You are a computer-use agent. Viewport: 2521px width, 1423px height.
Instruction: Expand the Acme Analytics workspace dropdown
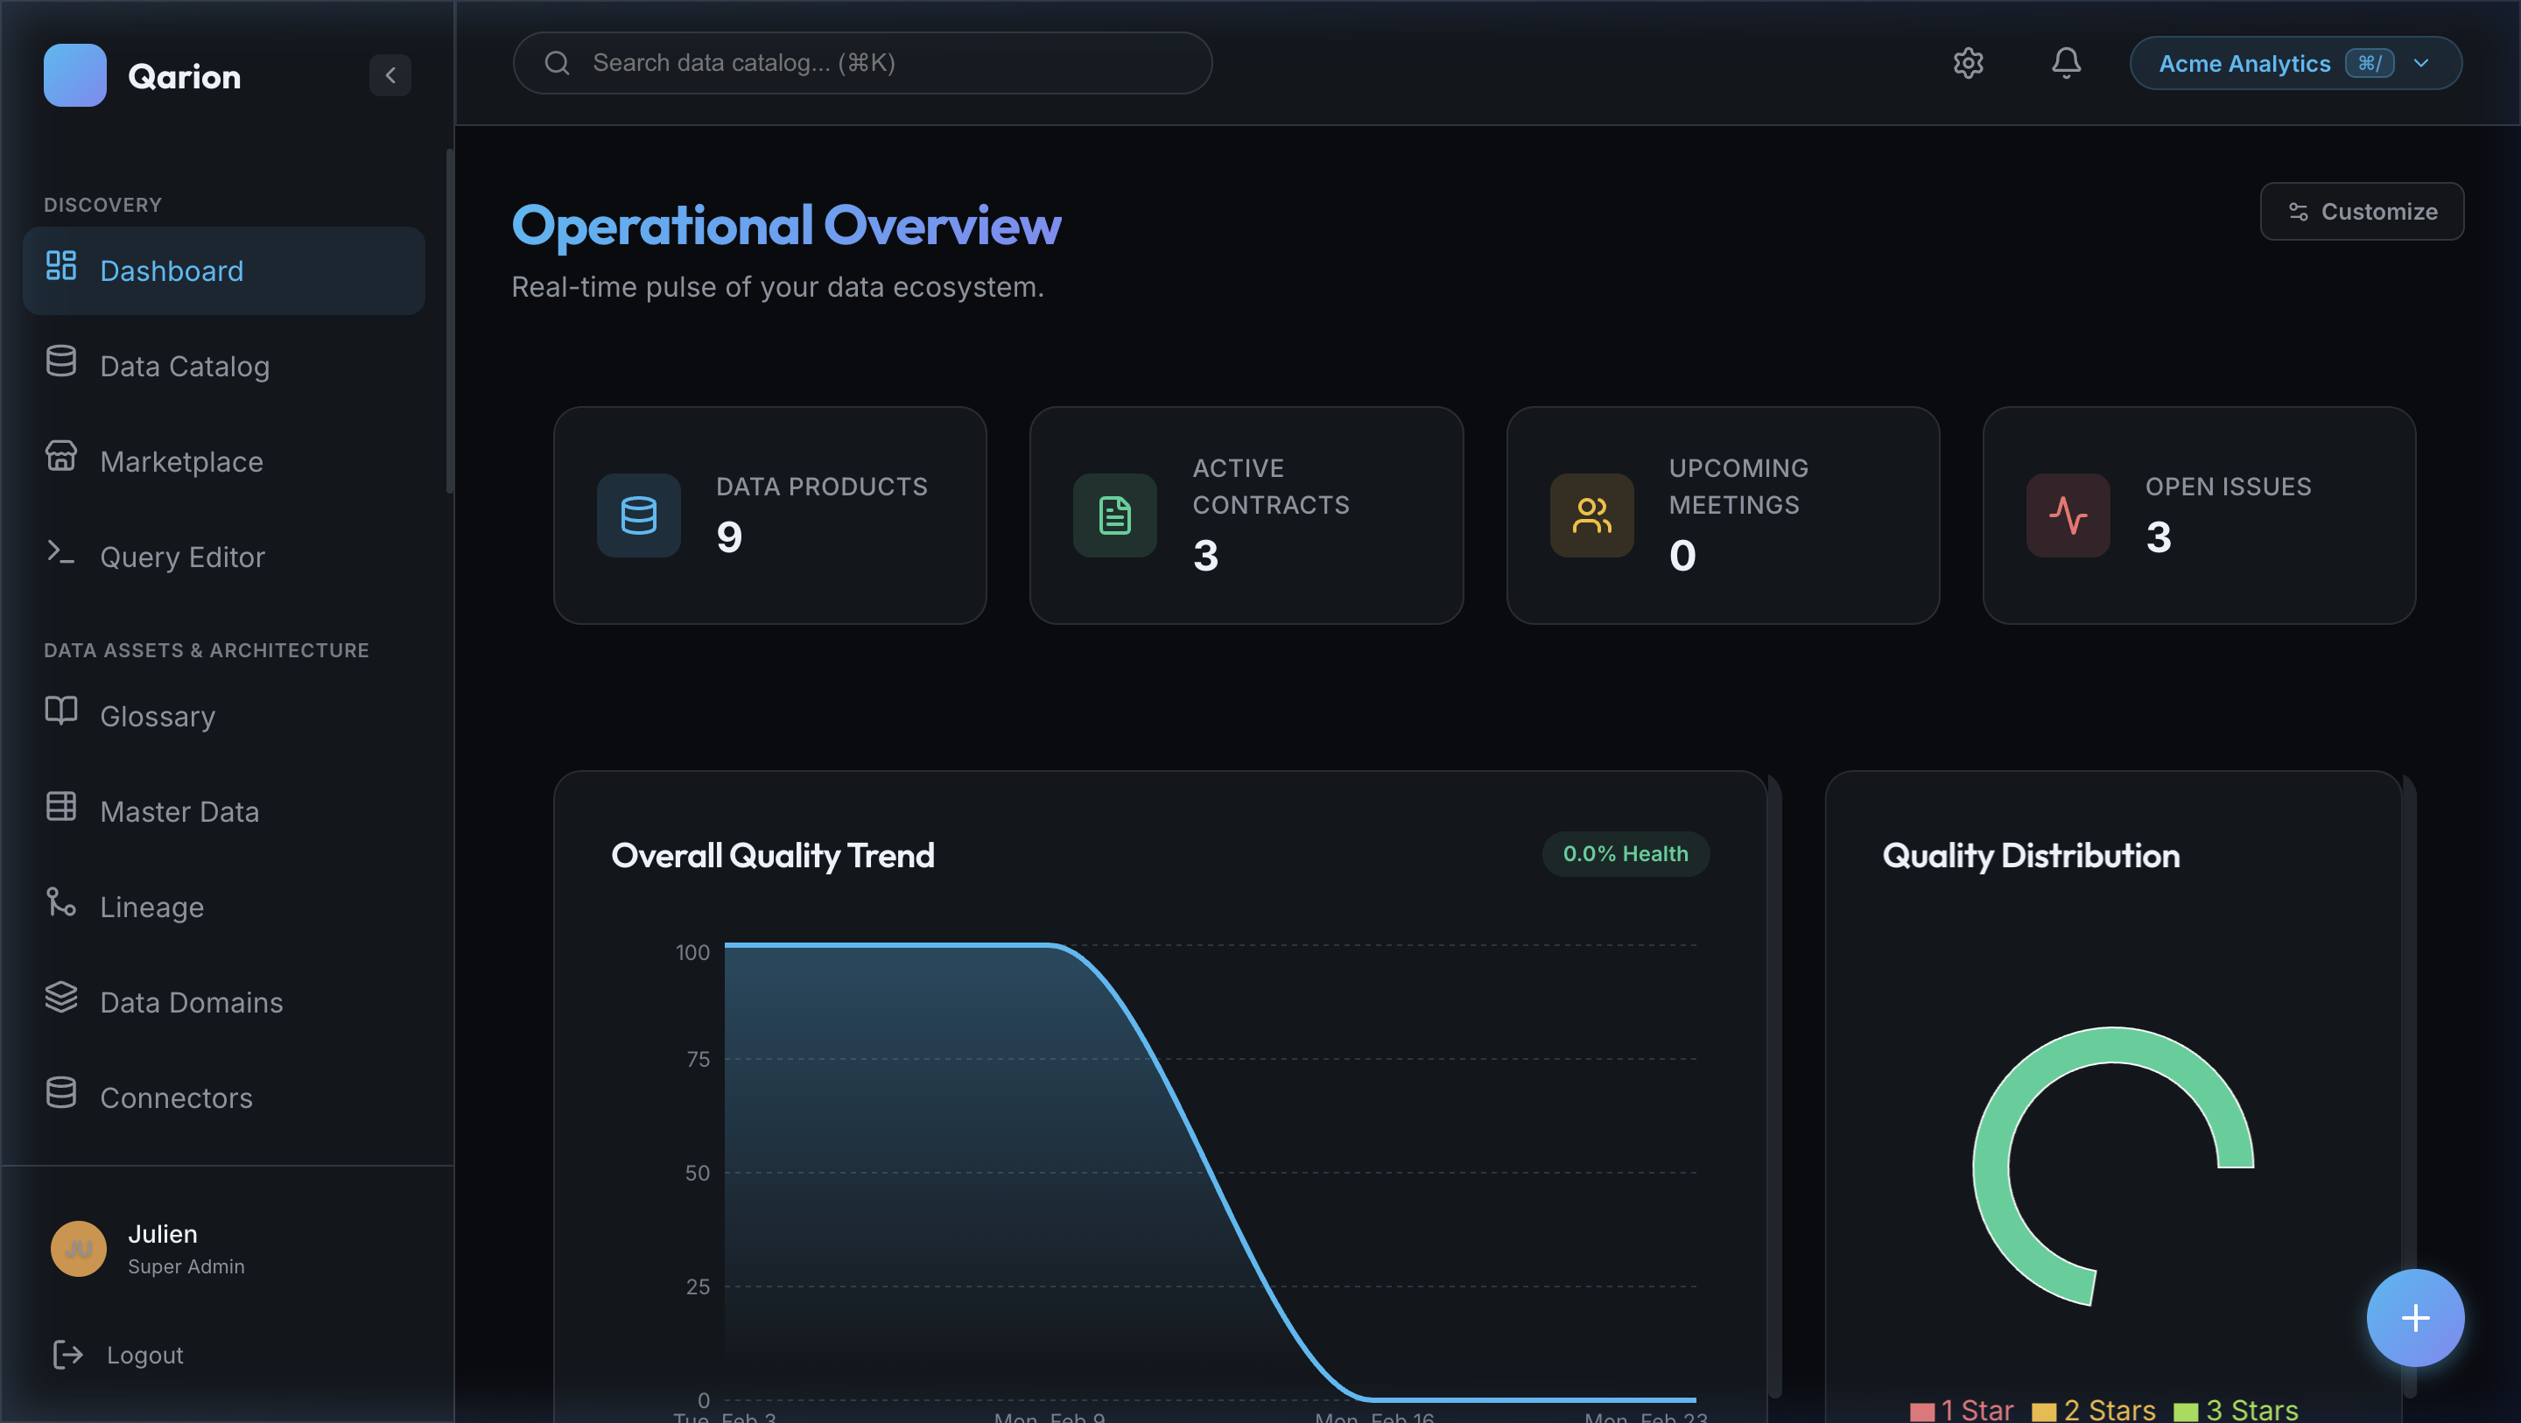click(2421, 63)
